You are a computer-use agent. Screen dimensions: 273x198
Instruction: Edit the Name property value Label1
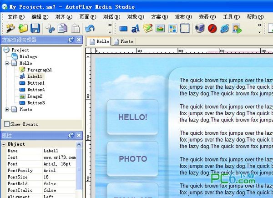pos(59,151)
